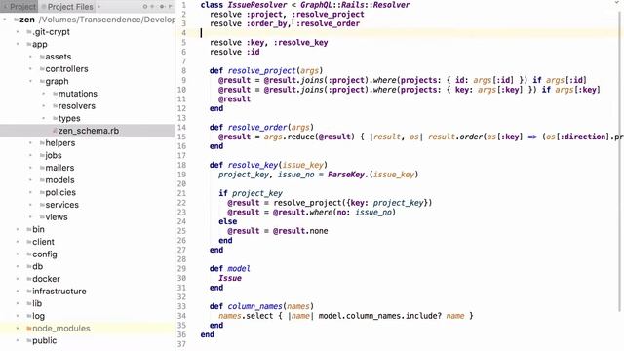This screenshot has height=351, width=624.
Task: Click ParseKey constant on line 19
Action: tap(346, 175)
